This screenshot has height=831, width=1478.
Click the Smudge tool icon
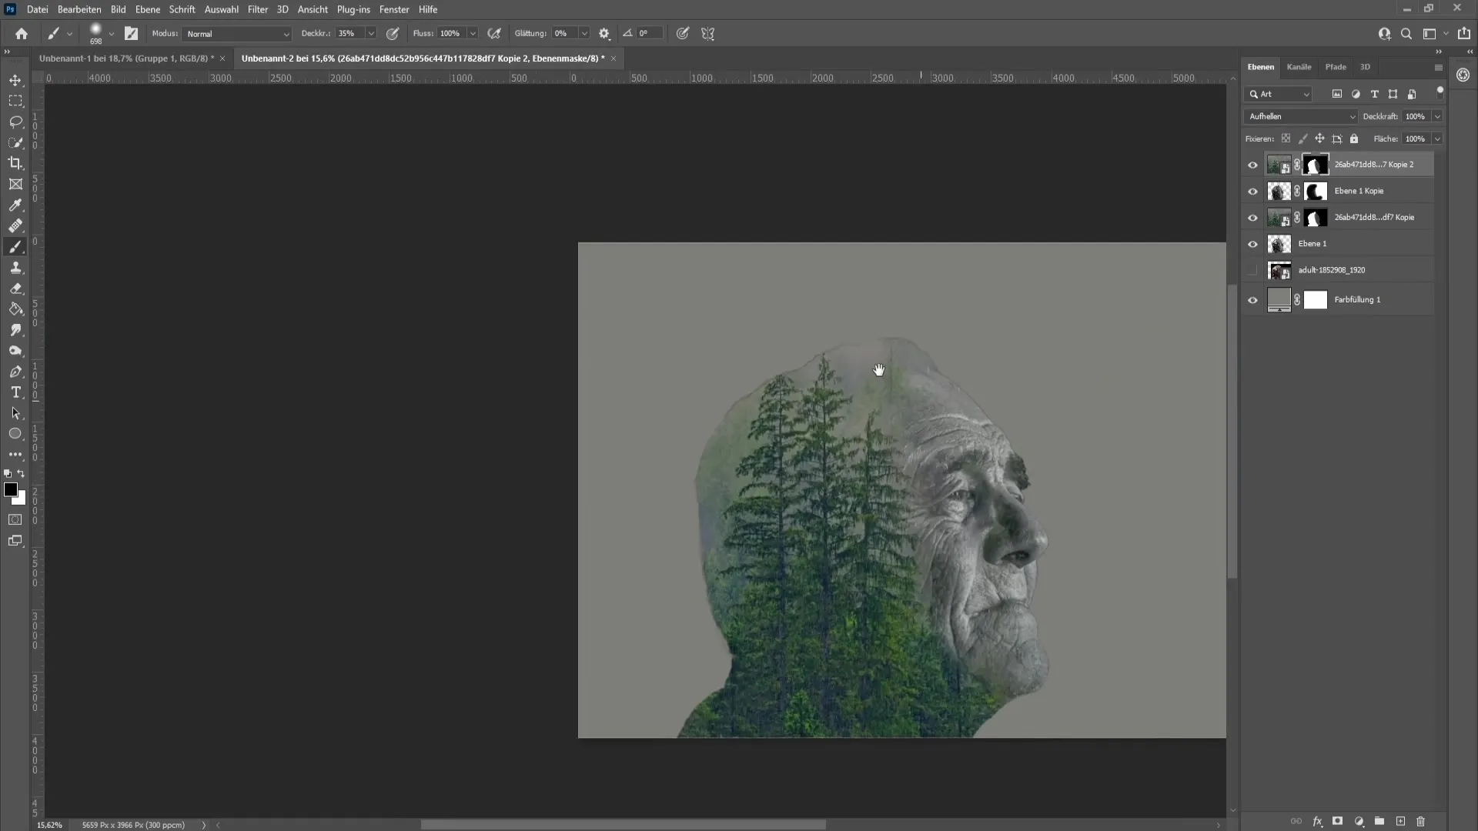click(15, 330)
